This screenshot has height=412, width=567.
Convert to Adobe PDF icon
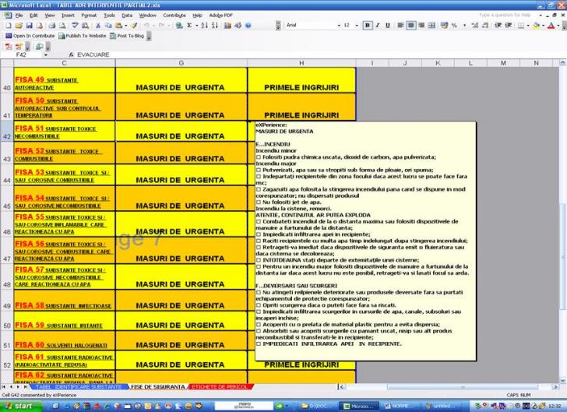click(x=9, y=46)
